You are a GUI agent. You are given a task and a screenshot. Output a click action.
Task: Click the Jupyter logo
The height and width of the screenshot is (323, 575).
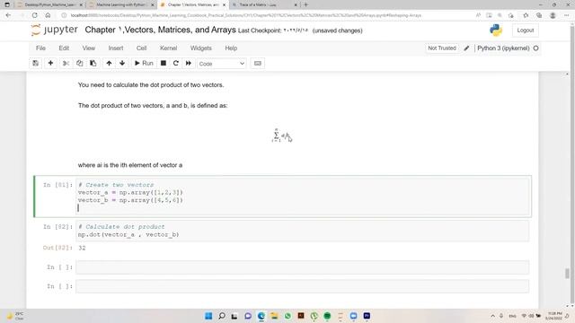[x=55, y=30]
